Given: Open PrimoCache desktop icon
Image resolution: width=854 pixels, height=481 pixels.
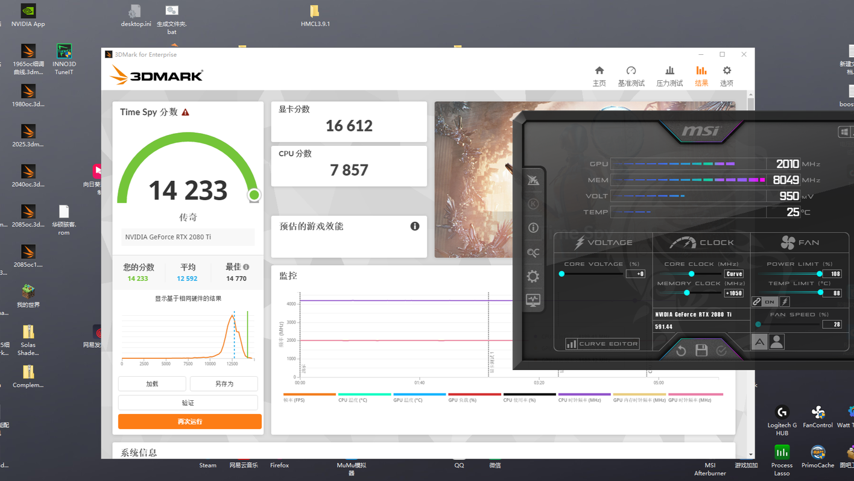Looking at the screenshot, I should [x=818, y=456].
